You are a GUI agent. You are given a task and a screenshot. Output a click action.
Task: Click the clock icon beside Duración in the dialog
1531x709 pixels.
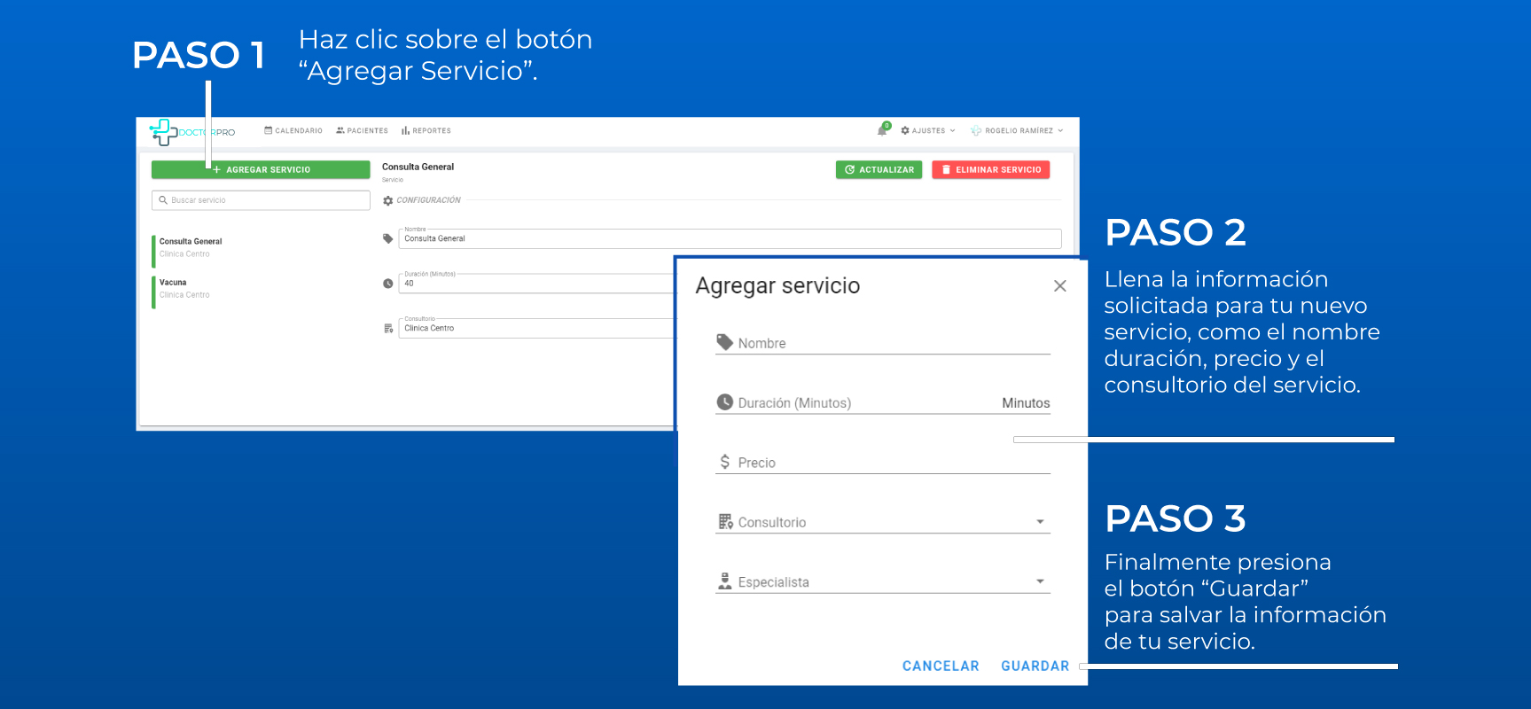tap(724, 402)
